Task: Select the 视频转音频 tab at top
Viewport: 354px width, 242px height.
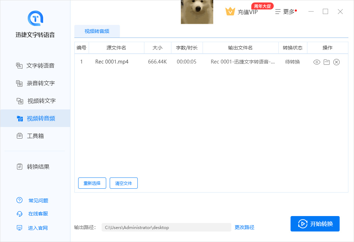Action: [x=97, y=31]
